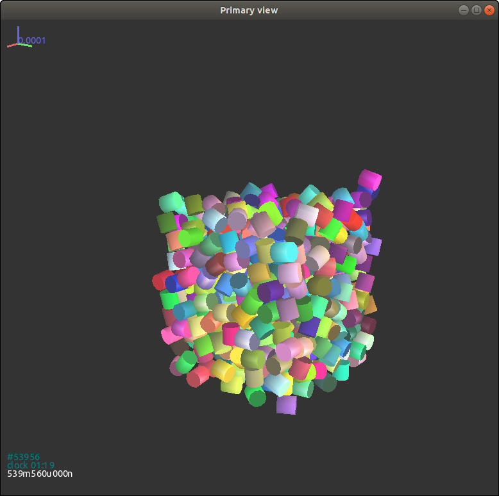499x496 pixels.
Task: Click empty dark background right of the cluster
Action: tap(436, 288)
